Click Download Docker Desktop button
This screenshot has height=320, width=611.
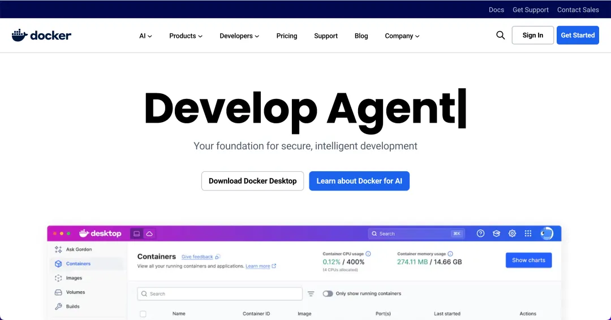pyautogui.click(x=252, y=181)
